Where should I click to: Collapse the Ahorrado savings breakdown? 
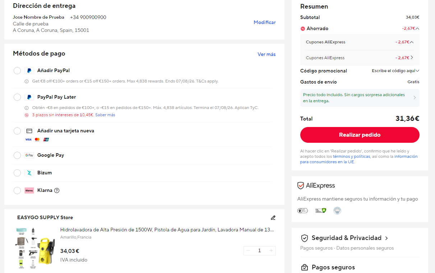(x=417, y=29)
